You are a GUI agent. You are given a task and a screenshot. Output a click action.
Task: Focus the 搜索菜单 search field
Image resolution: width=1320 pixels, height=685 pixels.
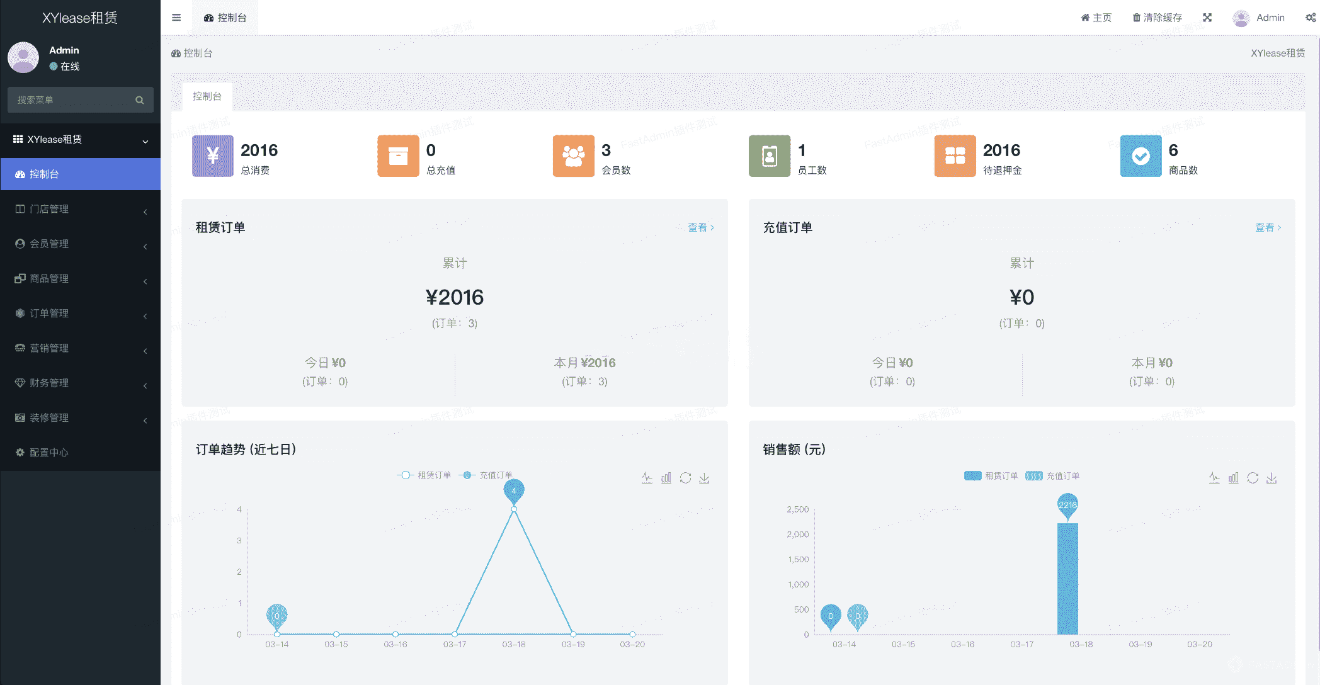(x=81, y=100)
